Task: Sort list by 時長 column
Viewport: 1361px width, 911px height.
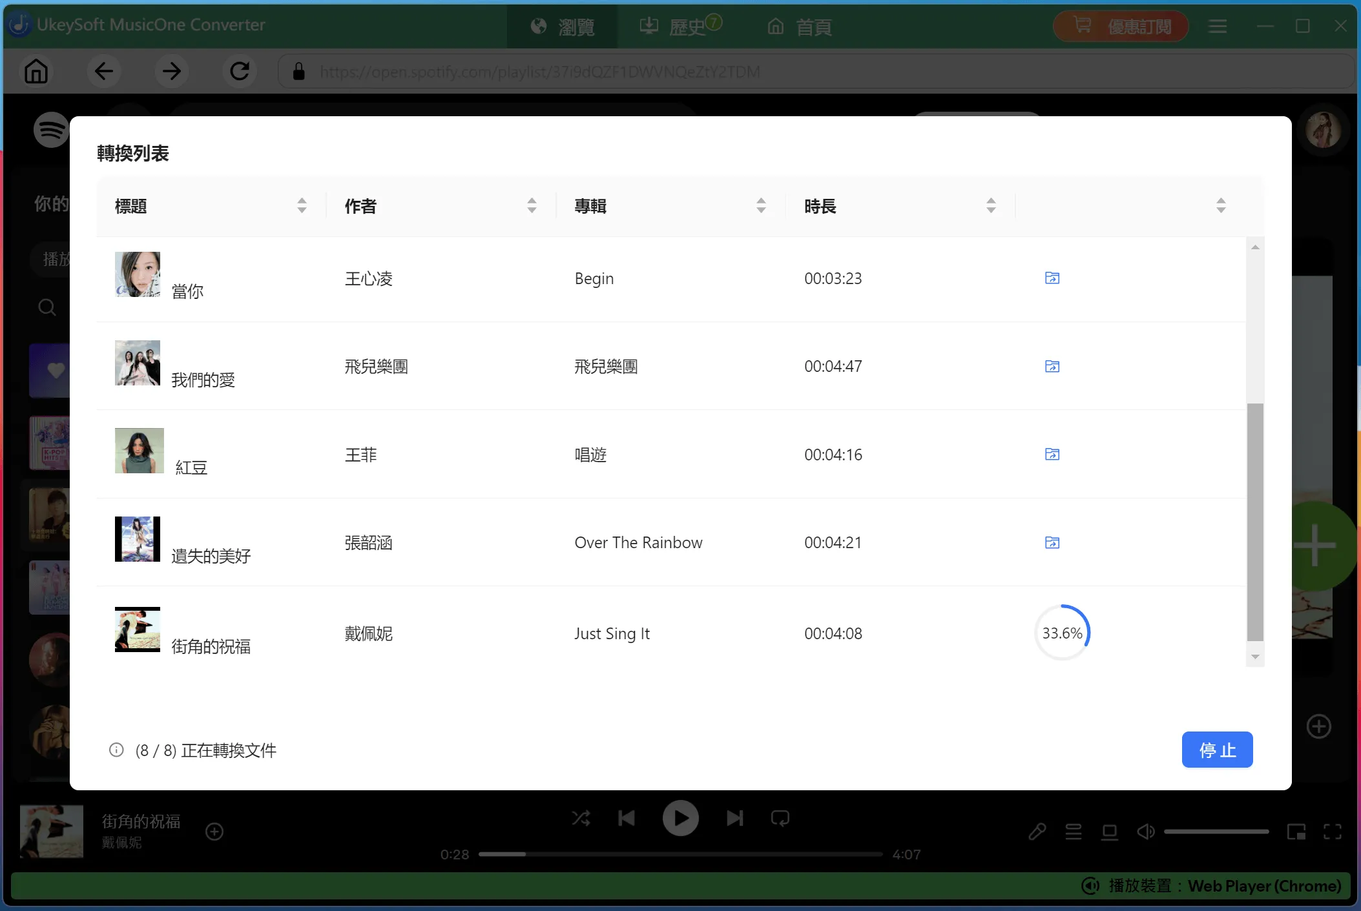Action: pos(991,206)
